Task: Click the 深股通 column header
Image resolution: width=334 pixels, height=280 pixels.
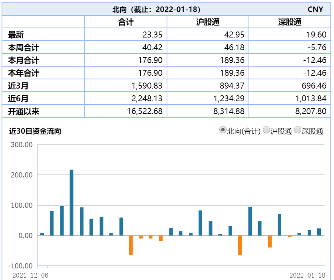Action: tap(290, 22)
